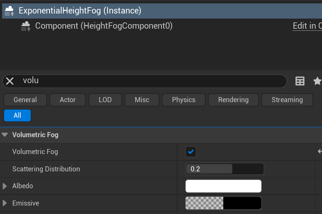Switch to the LOD filter

coord(105,100)
